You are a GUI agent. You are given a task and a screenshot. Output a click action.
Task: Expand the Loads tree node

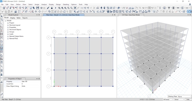click(8, 34)
